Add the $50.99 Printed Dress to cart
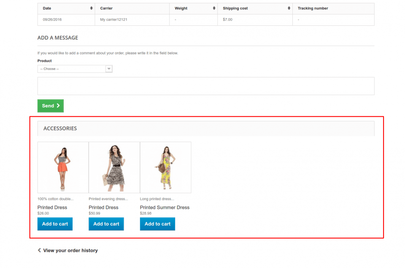 click(106, 224)
